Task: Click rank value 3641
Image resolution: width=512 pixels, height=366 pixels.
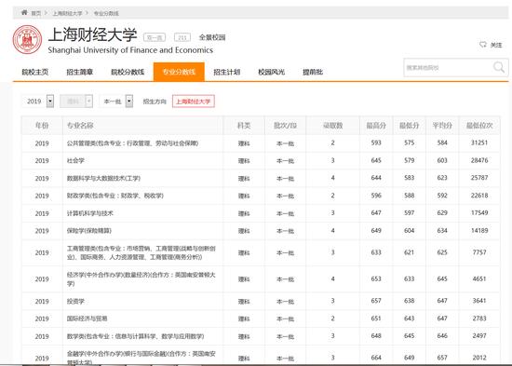Action: (x=479, y=301)
